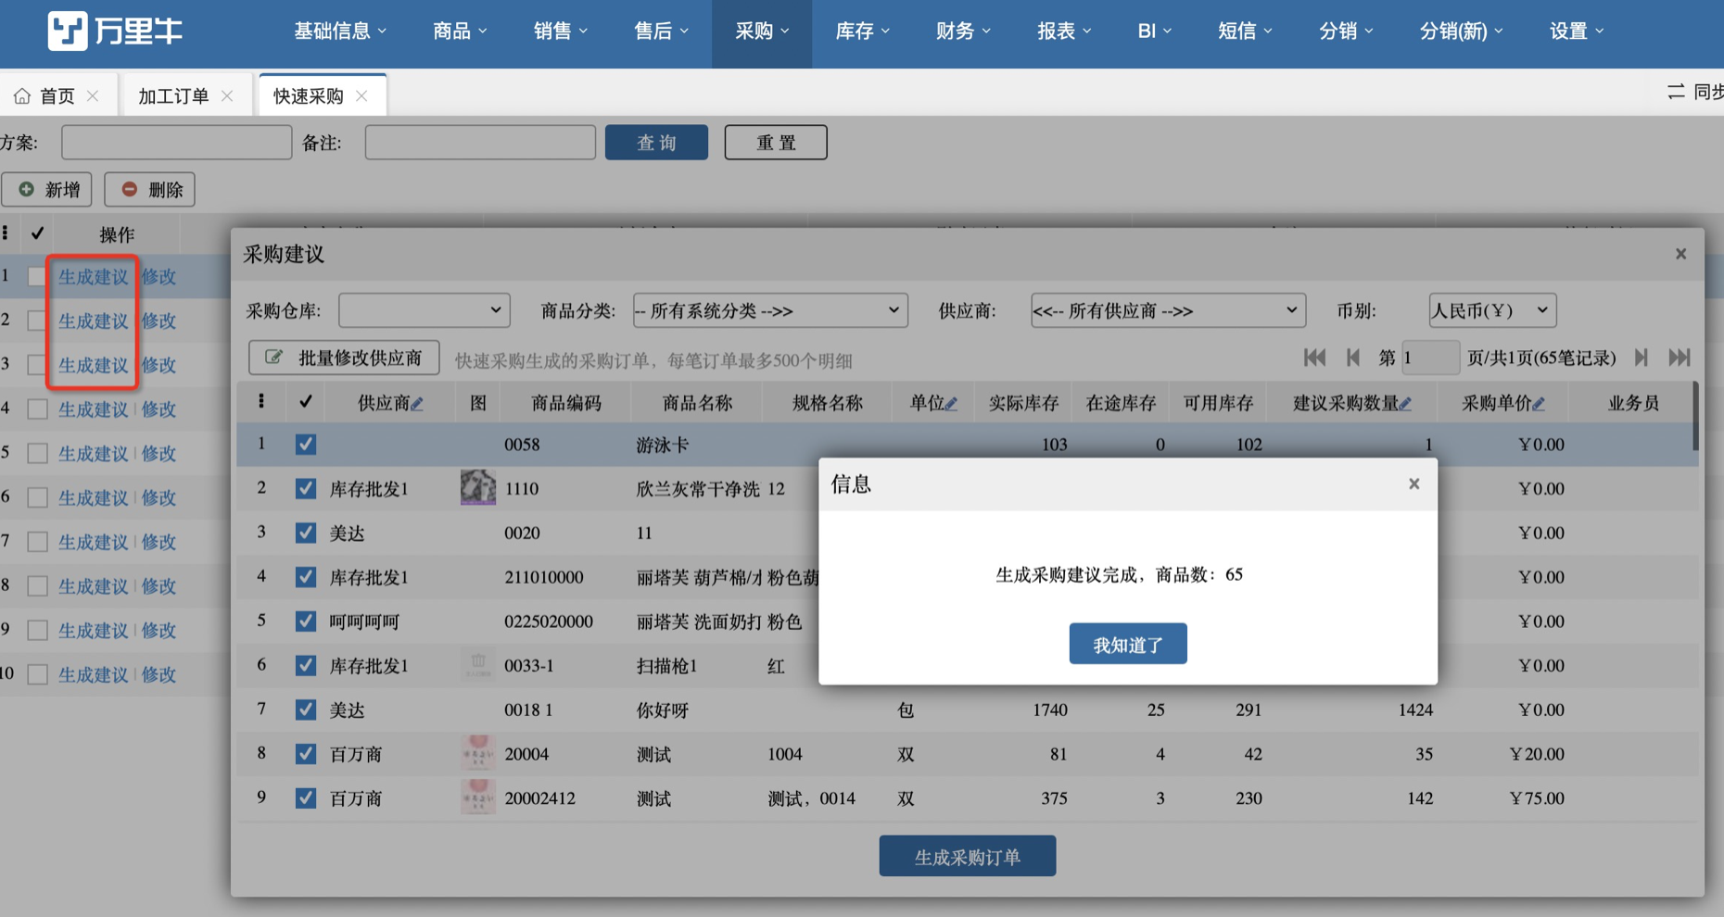Click the 查询 button
Image resolution: width=1724 pixels, height=917 pixels.
[x=656, y=143]
